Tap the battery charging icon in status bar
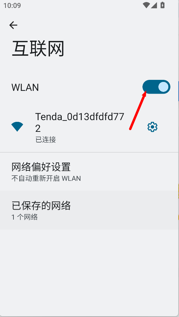The width and height of the screenshot is (179, 317). 162,5
